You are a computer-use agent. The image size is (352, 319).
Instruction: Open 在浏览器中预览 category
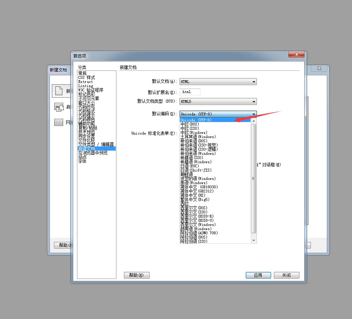point(93,153)
